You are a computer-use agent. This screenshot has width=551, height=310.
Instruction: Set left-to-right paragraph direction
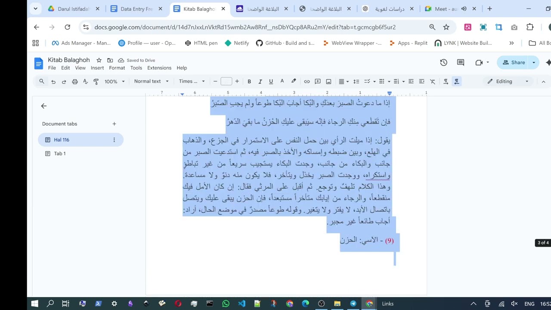[x=446, y=81]
